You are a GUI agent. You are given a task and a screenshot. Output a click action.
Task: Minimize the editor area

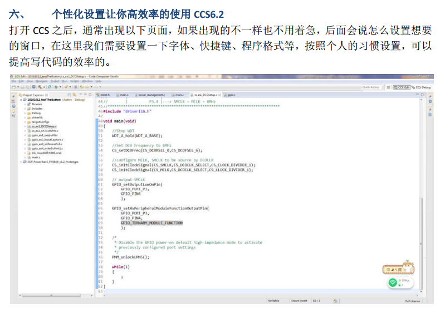pos(417,94)
